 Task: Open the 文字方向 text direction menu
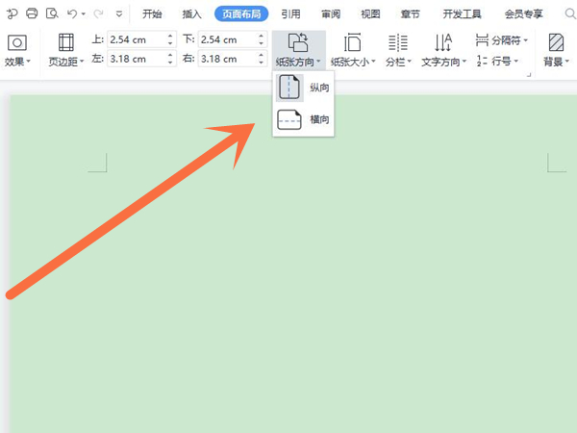[443, 50]
